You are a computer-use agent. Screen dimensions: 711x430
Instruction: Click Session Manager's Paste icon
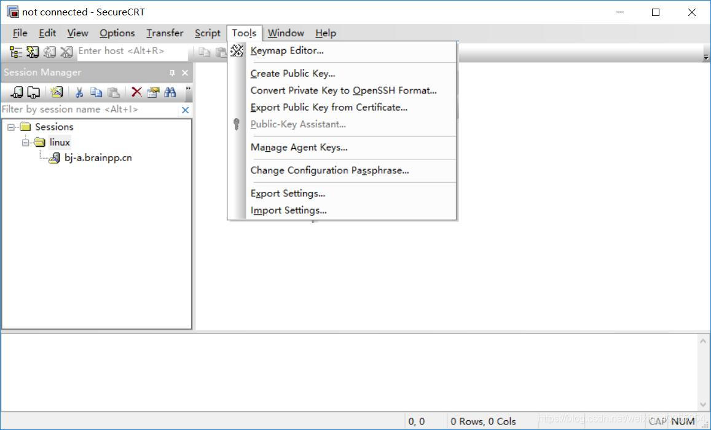113,92
